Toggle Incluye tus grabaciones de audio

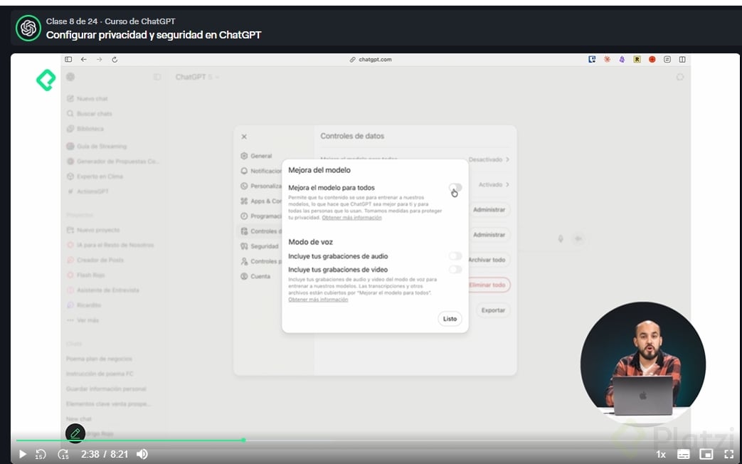455,256
